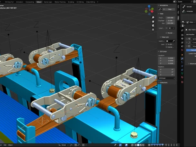The image size is (196, 147).
Task: Click the eyedropper next to Lock to Object
Action: tap(174, 41)
